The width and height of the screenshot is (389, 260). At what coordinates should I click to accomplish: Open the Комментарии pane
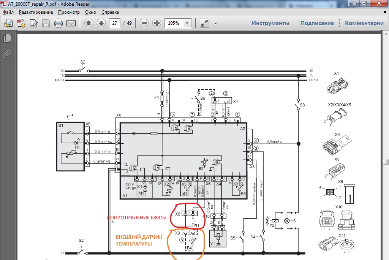coord(364,23)
